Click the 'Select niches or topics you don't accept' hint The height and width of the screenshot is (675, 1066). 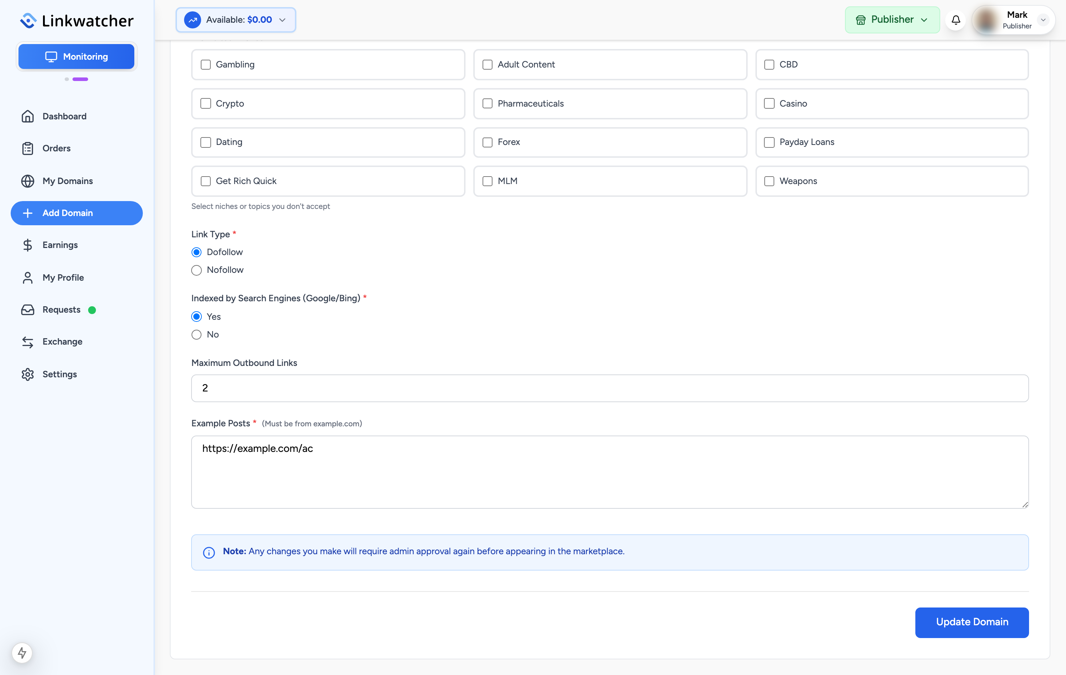(260, 206)
